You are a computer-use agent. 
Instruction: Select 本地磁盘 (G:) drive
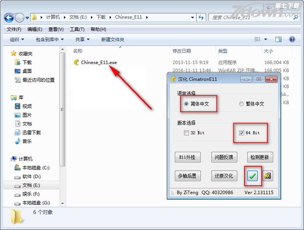point(32,203)
